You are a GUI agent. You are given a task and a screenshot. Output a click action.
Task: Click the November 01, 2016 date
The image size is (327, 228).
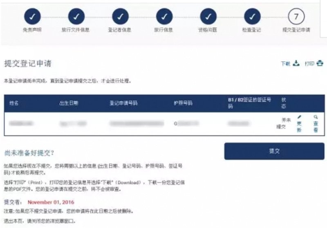tap(51, 202)
